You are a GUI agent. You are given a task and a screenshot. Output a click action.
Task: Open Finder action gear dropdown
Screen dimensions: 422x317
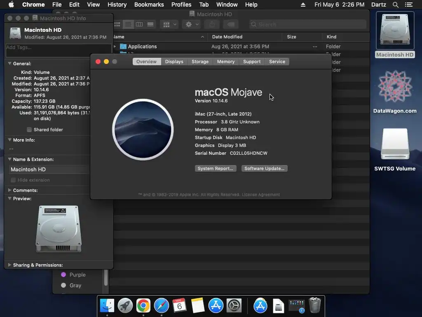[191, 24]
